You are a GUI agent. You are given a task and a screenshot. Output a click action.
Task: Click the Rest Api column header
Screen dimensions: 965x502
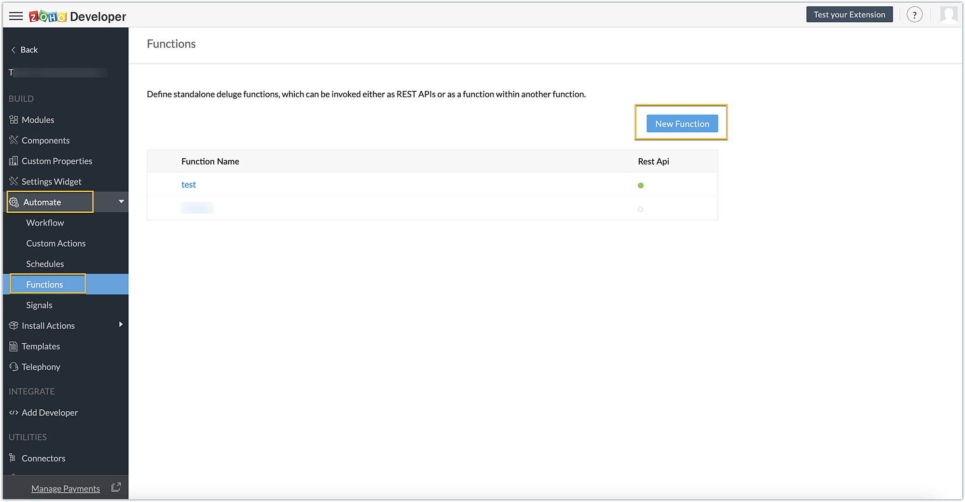653,161
